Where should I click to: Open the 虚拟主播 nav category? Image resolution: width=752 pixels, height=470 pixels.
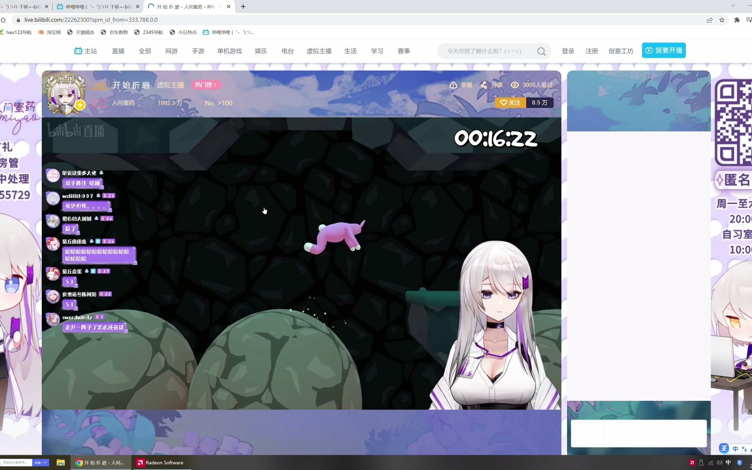coord(319,51)
